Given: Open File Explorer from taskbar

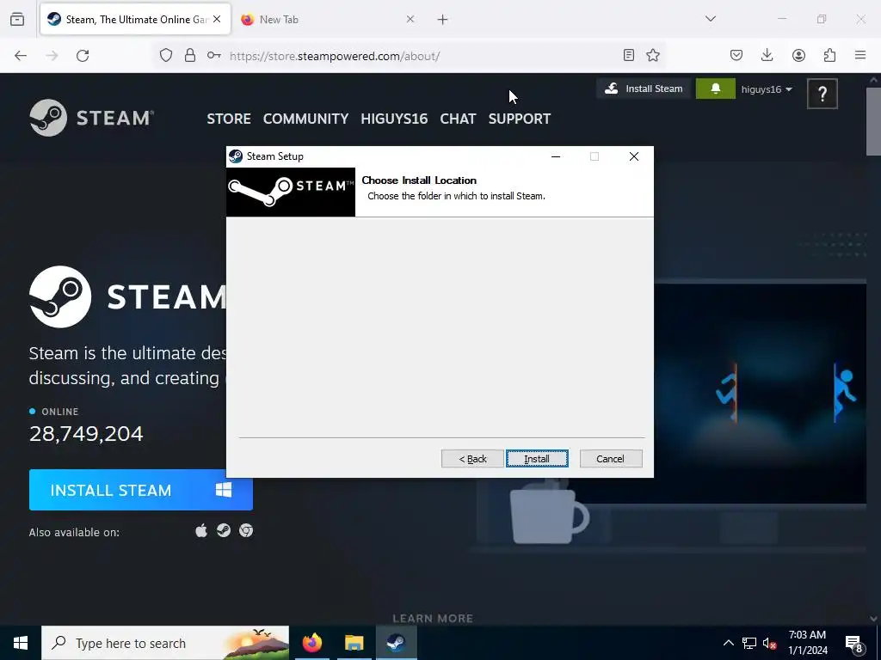Looking at the screenshot, I should click(354, 643).
